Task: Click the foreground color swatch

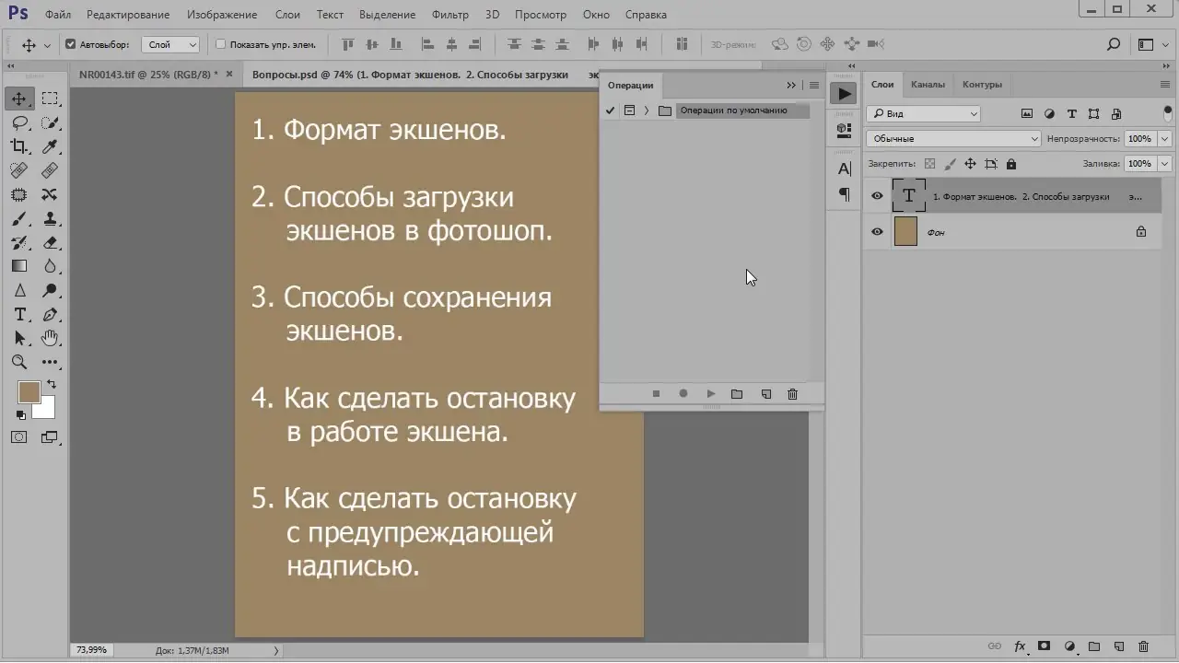Action: pos(30,392)
